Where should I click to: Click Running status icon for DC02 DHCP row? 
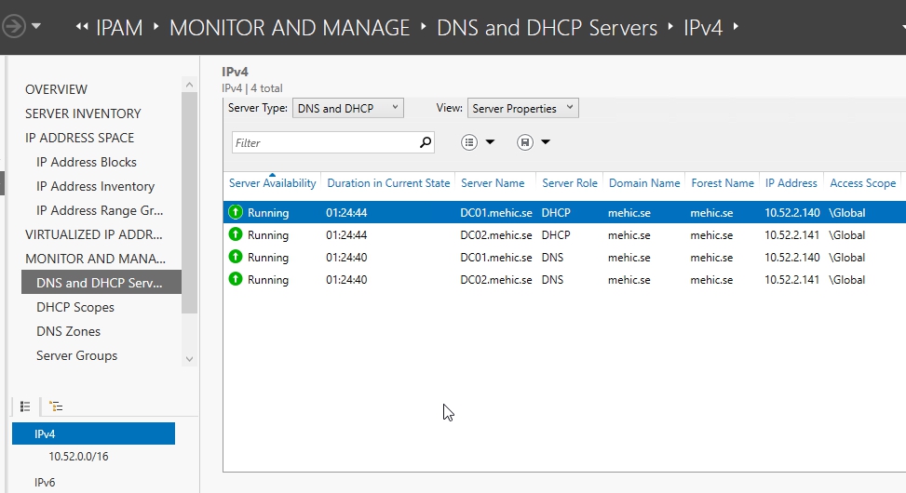pos(236,234)
